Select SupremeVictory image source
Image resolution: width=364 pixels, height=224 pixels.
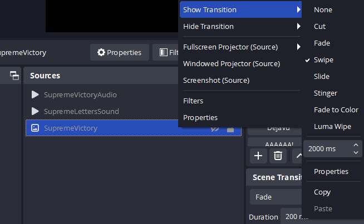(134, 128)
